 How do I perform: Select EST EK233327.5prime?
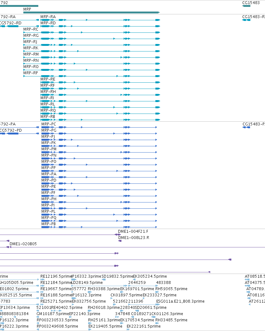159,295
